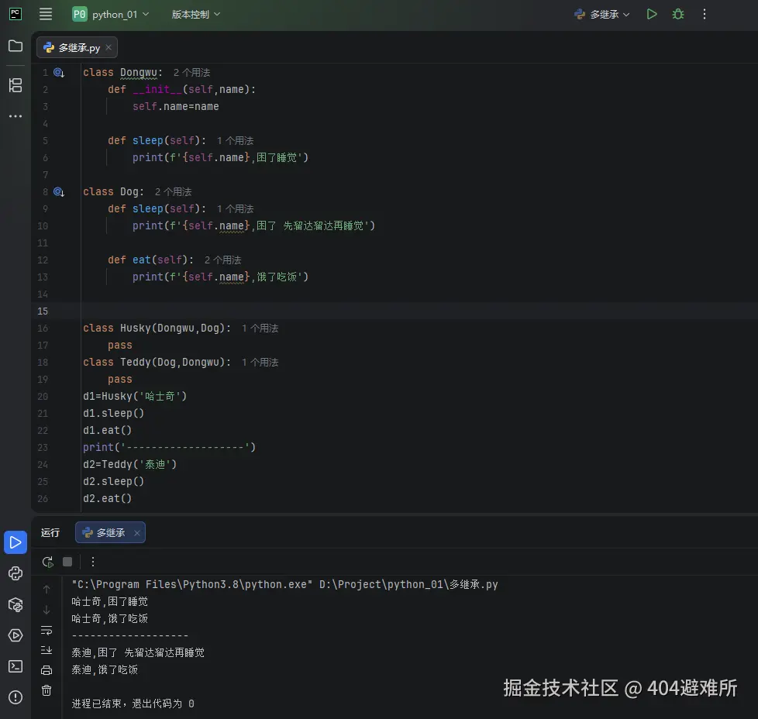758x719 pixels.
Task: Open the Run tool window button
Action: pyautogui.click(x=16, y=542)
